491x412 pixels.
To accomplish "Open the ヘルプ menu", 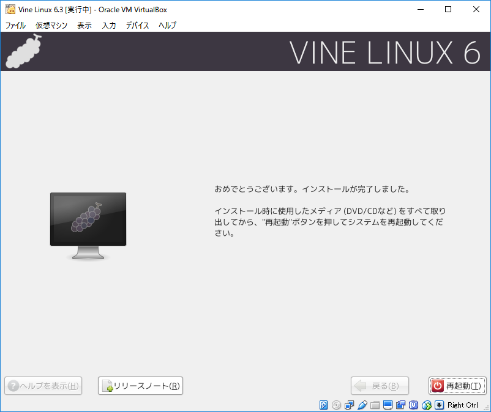I will [167, 26].
